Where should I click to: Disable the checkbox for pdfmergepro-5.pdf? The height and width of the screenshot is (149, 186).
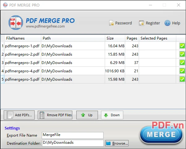coord(182,79)
